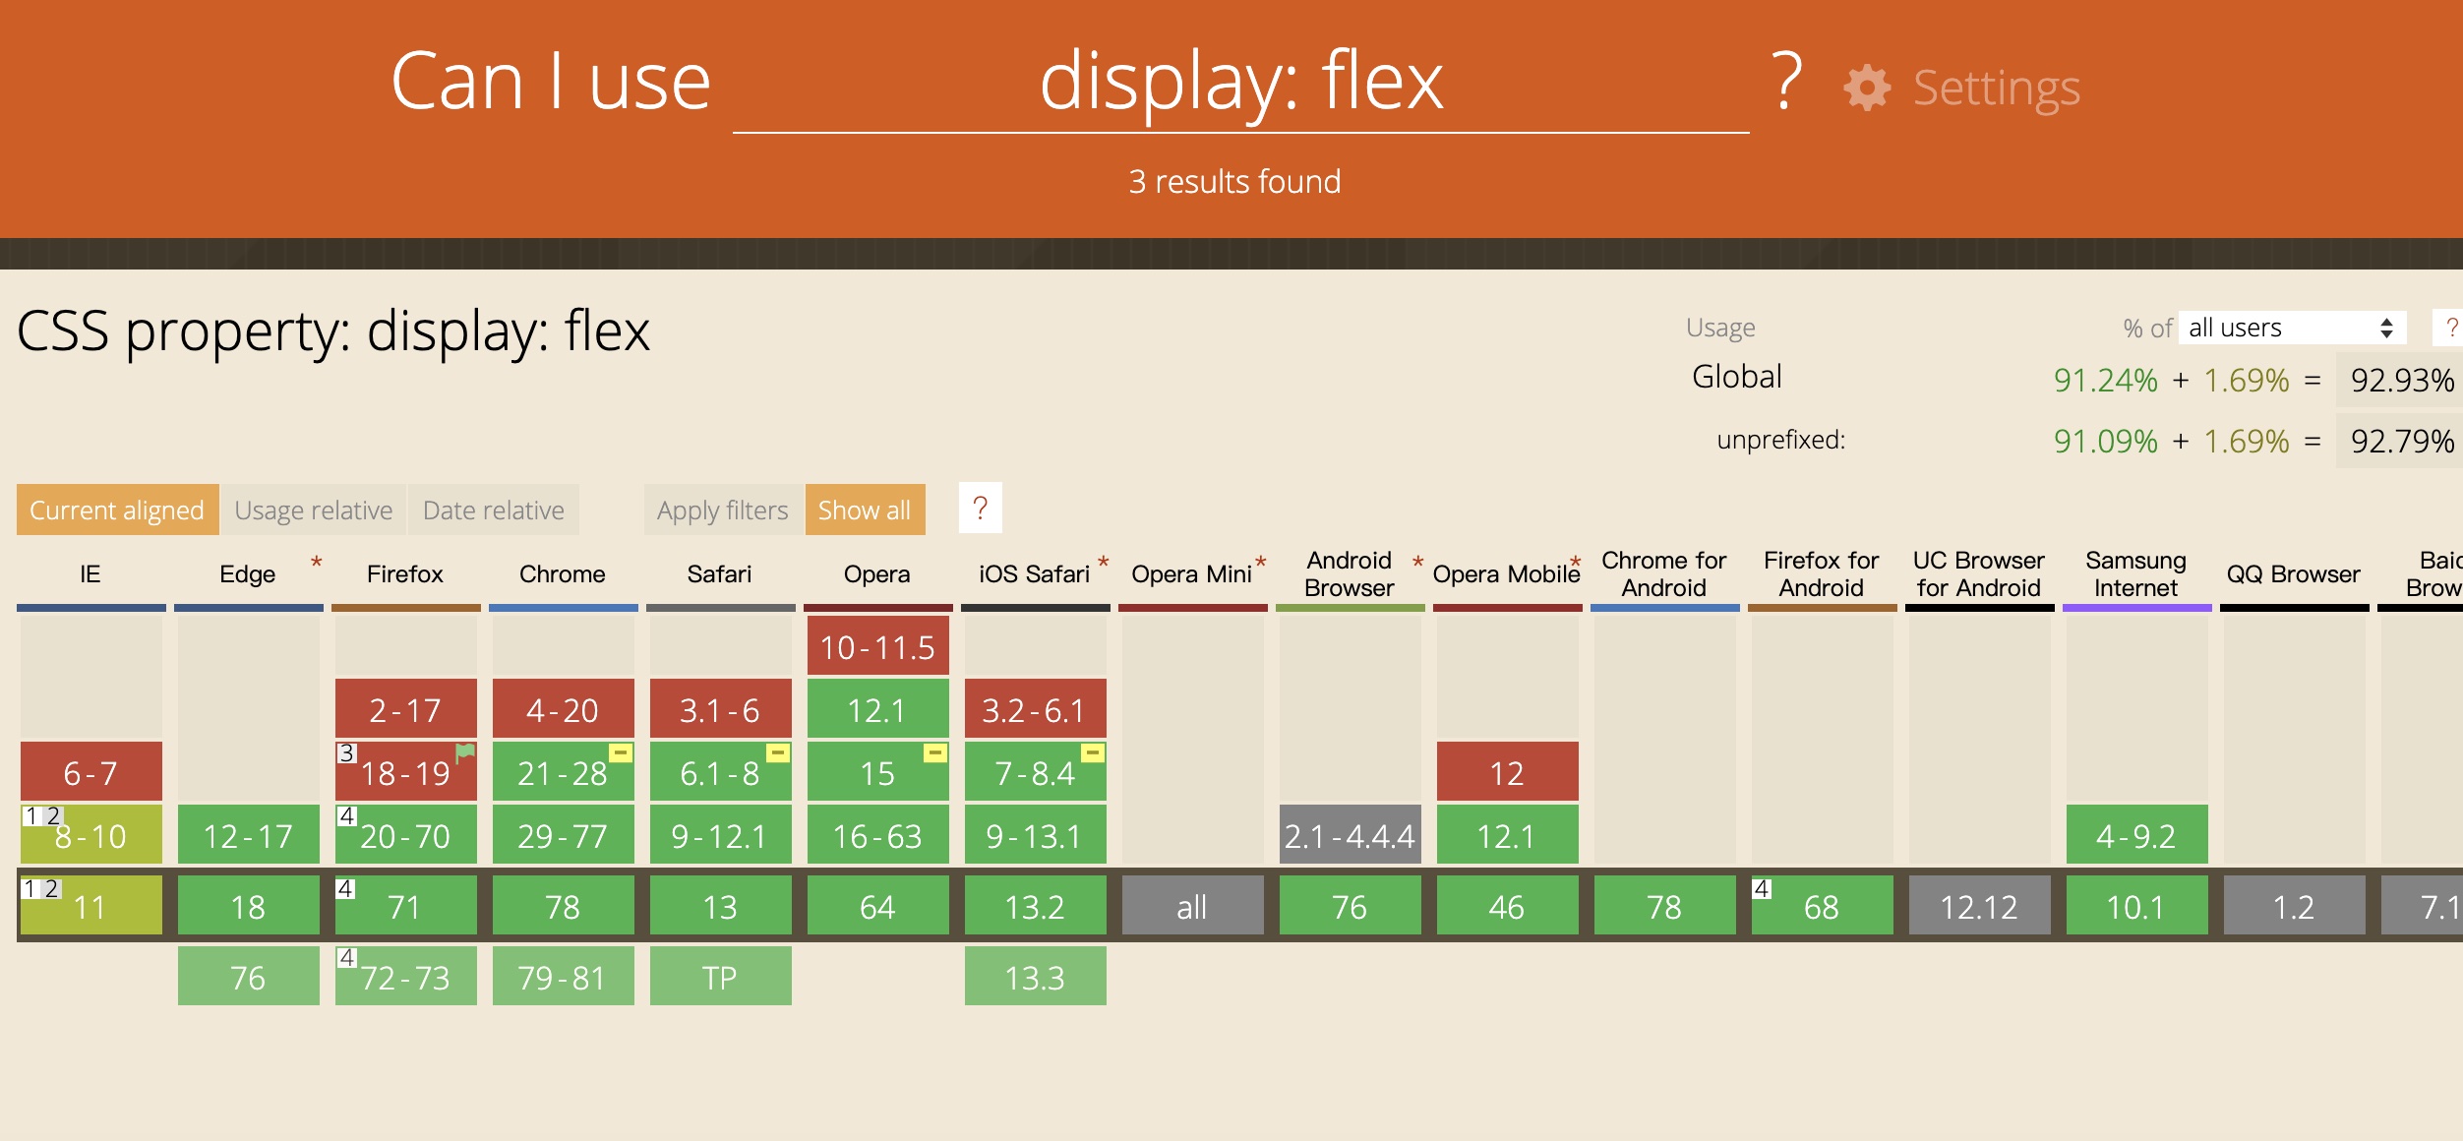Image resolution: width=2463 pixels, height=1141 pixels.
Task: Click yellow prefix marker on Opera 15
Action: click(x=935, y=753)
